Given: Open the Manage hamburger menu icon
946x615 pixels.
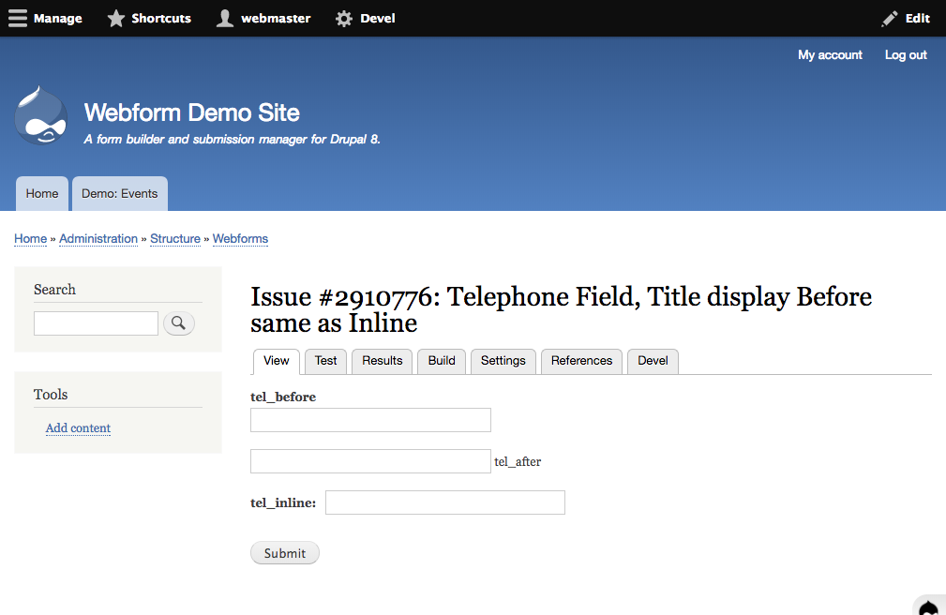Looking at the screenshot, I should click(18, 19).
